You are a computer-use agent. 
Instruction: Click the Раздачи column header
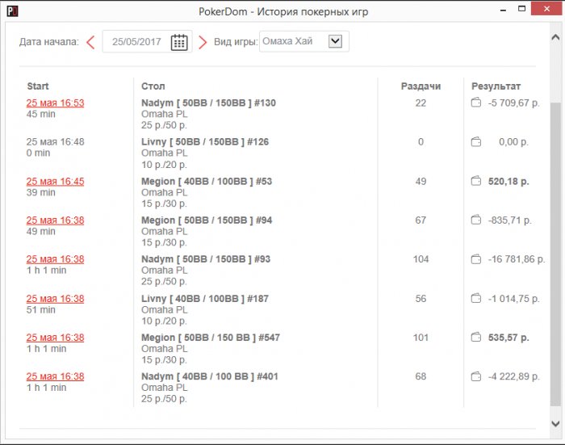click(421, 86)
